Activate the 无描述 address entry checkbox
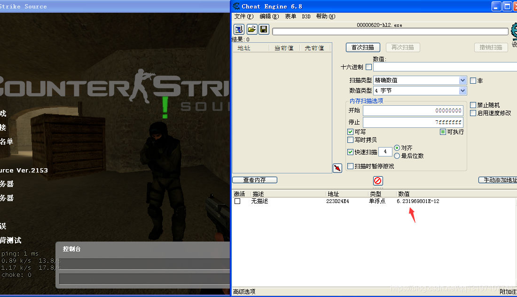Viewport: 517px width, 297px height. pos(237,201)
